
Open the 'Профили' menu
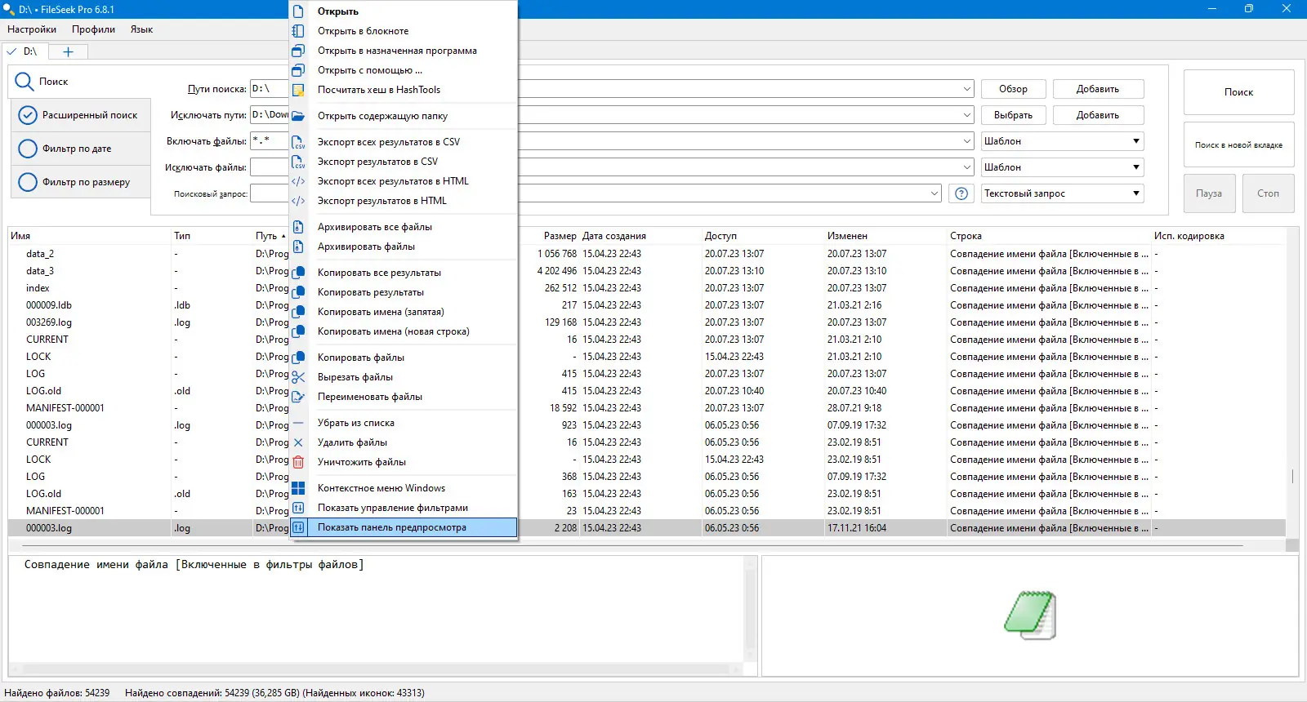[93, 29]
